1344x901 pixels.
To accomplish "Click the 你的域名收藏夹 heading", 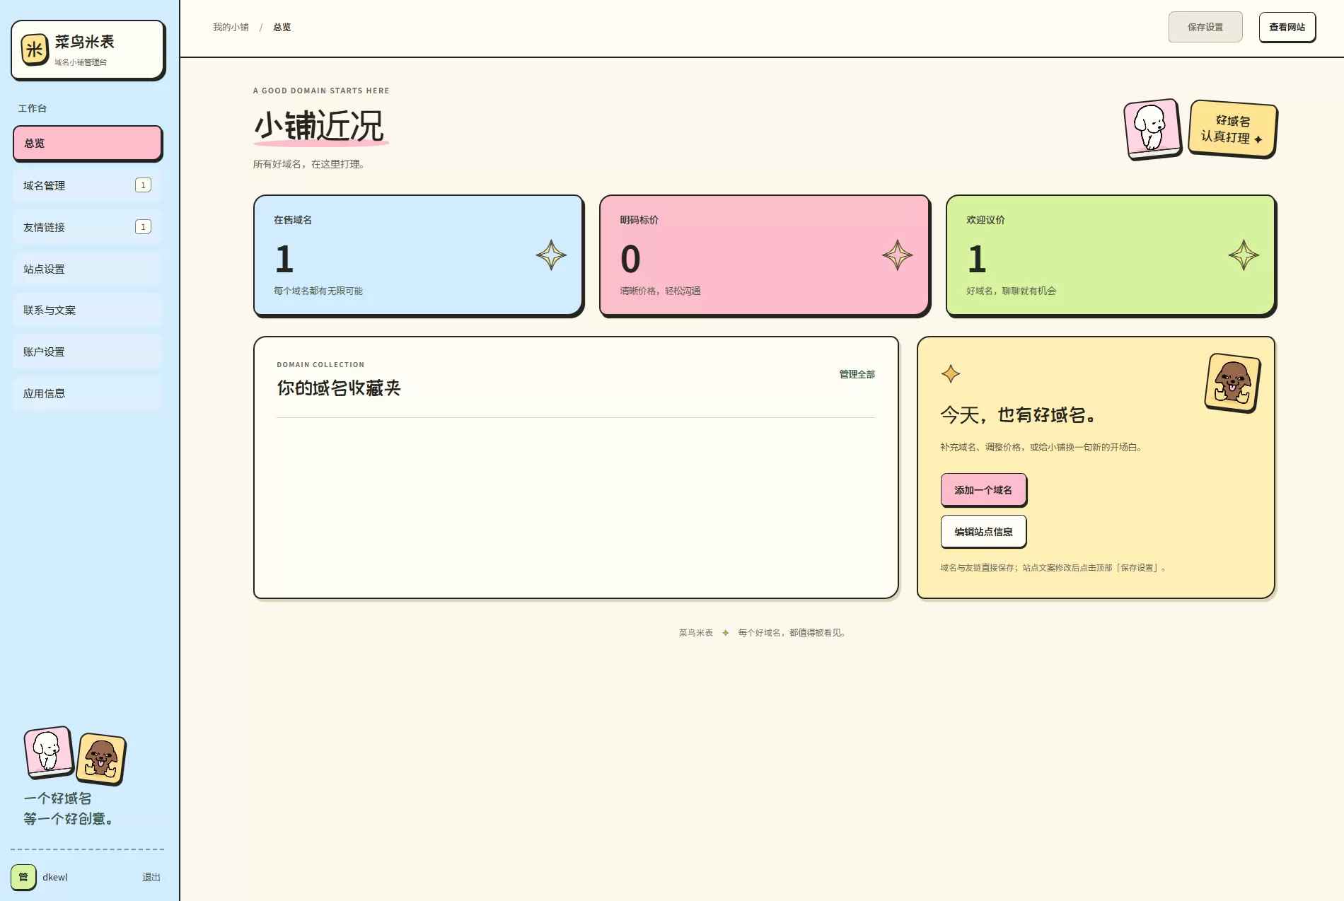I will coord(339,388).
